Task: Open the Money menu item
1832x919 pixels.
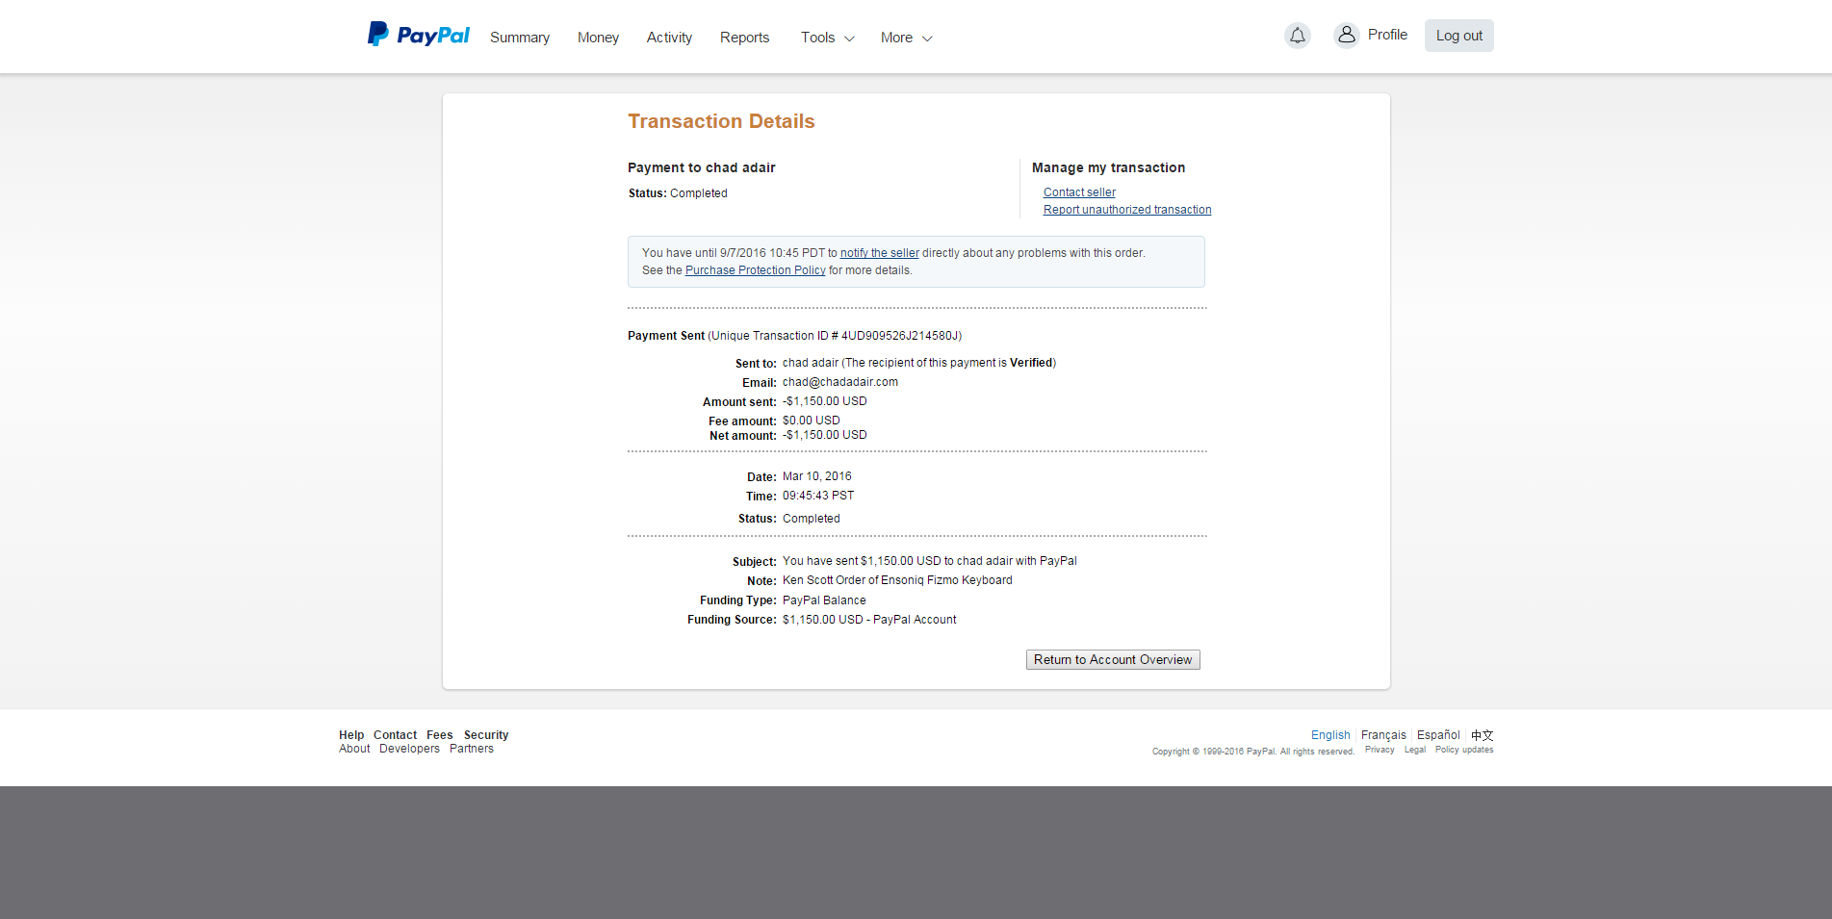Action: 598,38
